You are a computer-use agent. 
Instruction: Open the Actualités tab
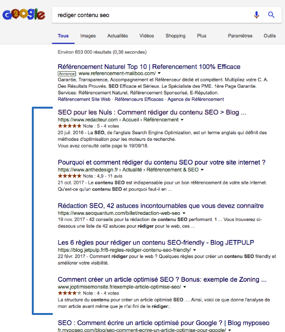tap(117, 36)
